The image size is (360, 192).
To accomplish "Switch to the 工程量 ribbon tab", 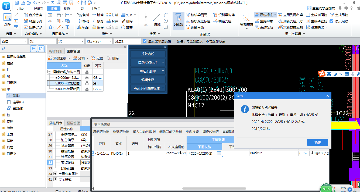I will pos(96,8).
